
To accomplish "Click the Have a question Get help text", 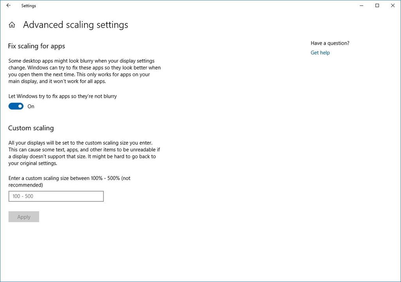I will (x=320, y=53).
